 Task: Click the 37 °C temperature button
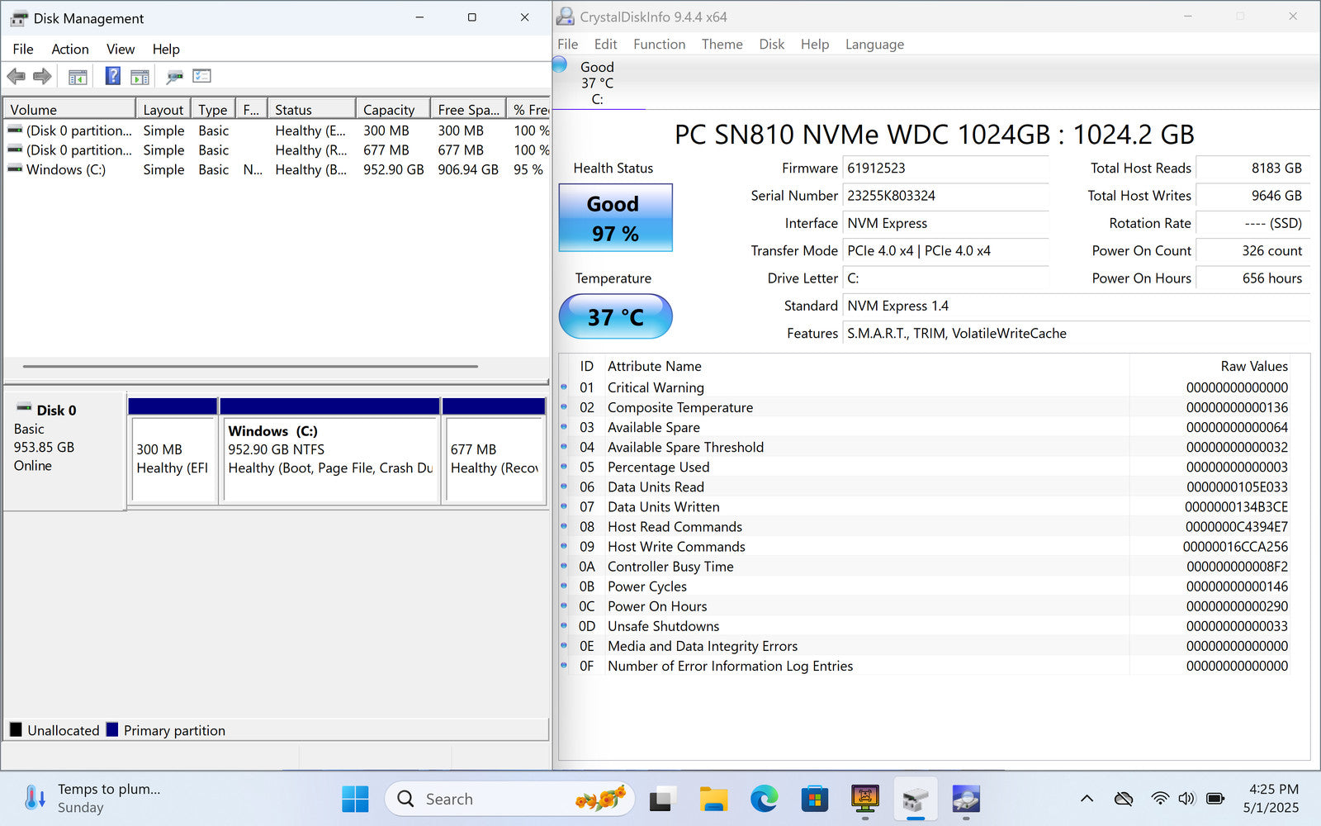[616, 316]
